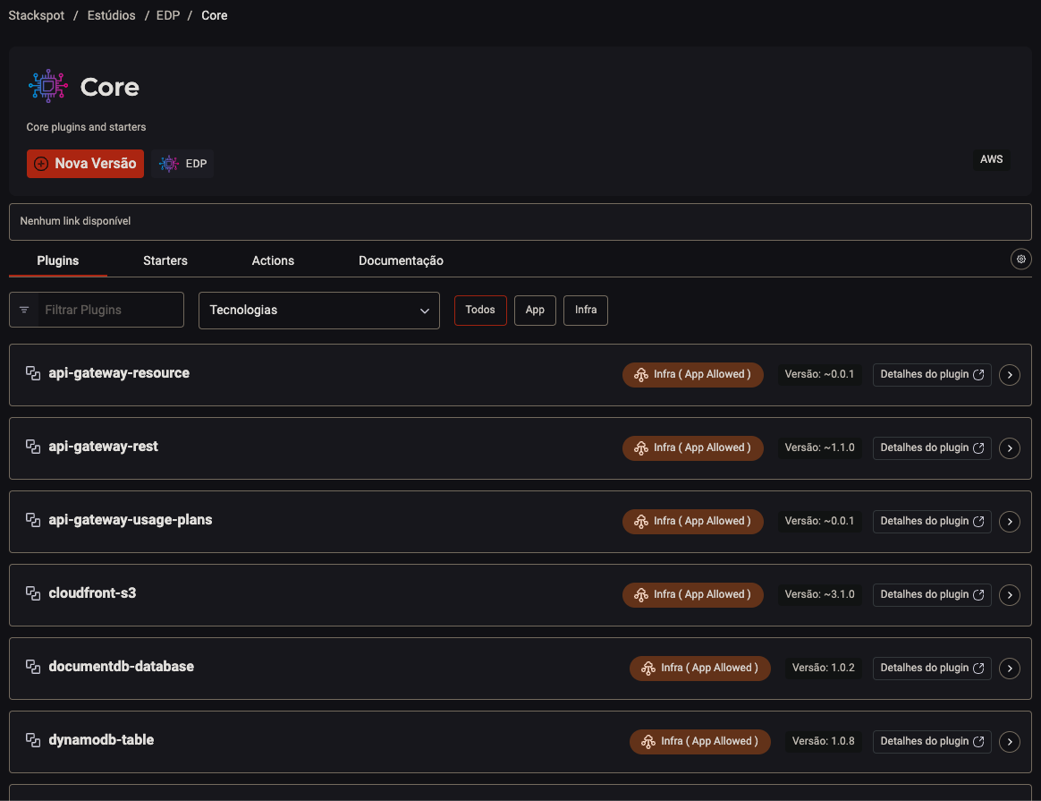Open Detalhes do plugin for api-gateway-resource

[932, 375]
